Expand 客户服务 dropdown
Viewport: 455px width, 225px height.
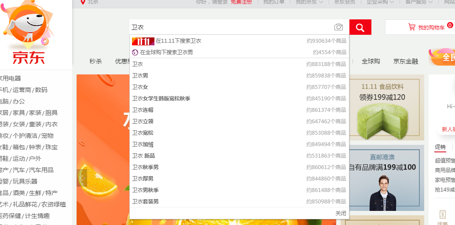coord(419,2)
